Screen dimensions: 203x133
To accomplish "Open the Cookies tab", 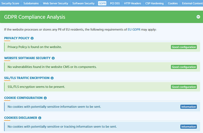I will [173, 3].
